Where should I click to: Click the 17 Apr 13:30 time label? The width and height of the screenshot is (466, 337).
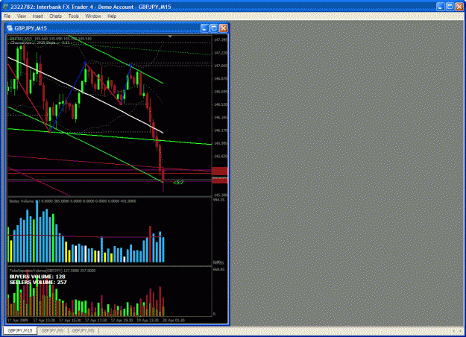44,321
